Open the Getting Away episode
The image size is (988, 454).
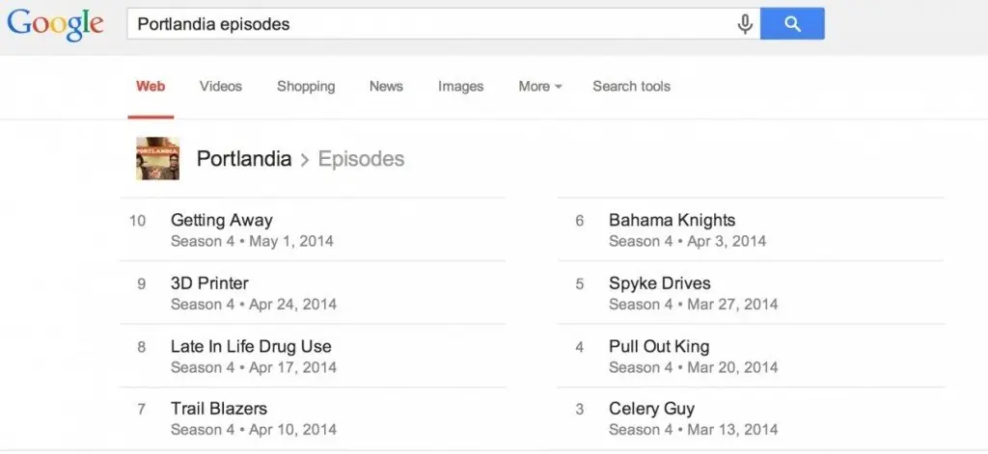[x=222, y=220]
